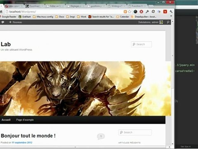Click the sidebar Search field
Viewport: 198px width, 149px height.
pos(135,132)
